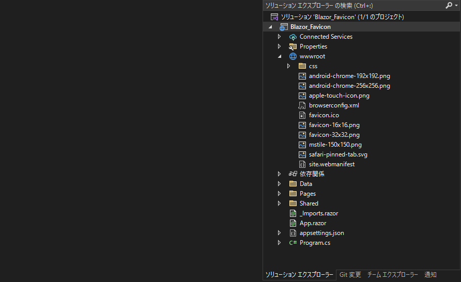Open the チーム エクスプローラー tab

pos(392,275)
